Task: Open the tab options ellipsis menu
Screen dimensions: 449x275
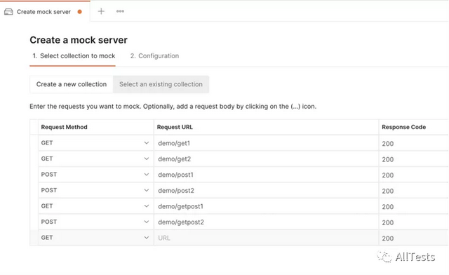Action: 120,11
